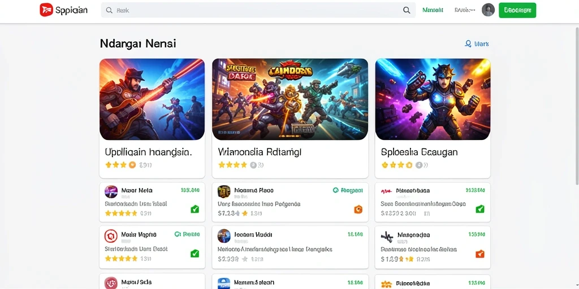579x289 pixels.
Task: Click the gray star in Iooaem Haddi card
Action: tap(244, 259)
